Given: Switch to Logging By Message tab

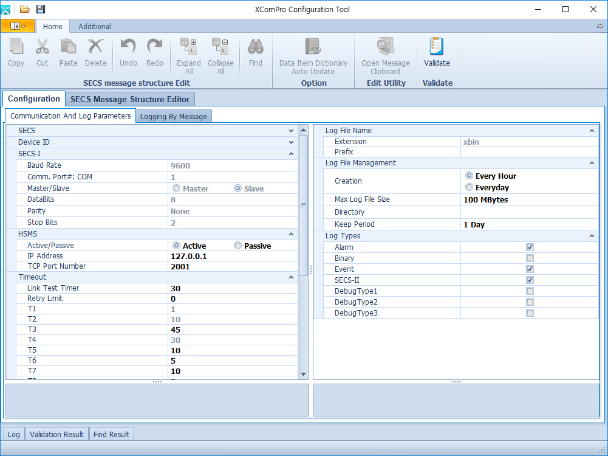Looking at the screenshot, I should 173,116.
